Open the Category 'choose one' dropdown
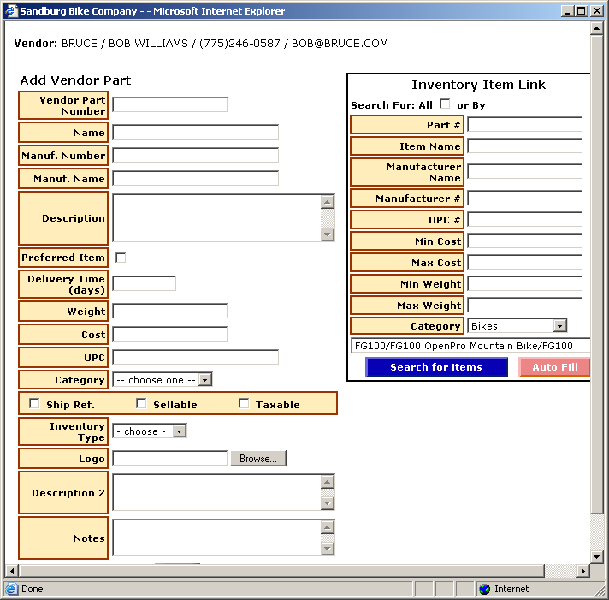The width and height of the screenshot is (609, 600). point(205,380)
